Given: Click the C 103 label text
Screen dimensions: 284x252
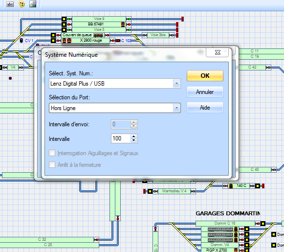Looking at the screenshot, I should (126, 41).
